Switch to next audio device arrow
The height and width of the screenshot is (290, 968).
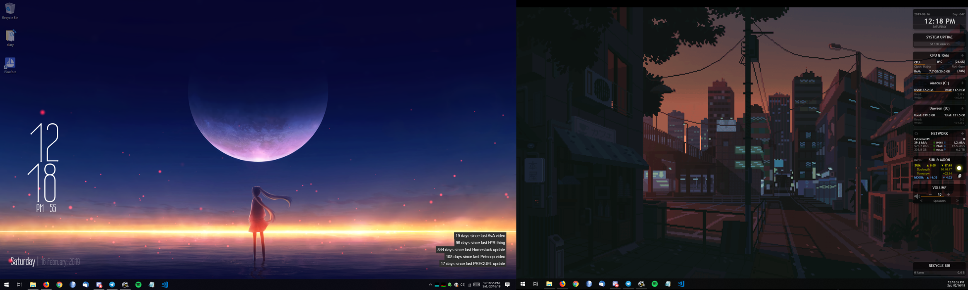coord(958,201)
